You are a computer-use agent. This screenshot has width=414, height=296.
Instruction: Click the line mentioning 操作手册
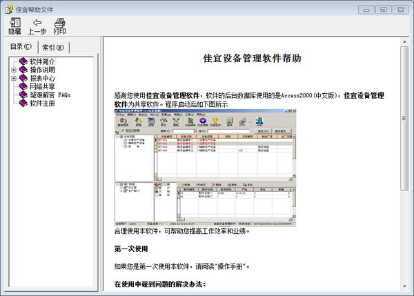182,266
